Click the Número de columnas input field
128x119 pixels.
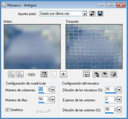[x=43, y=89]
